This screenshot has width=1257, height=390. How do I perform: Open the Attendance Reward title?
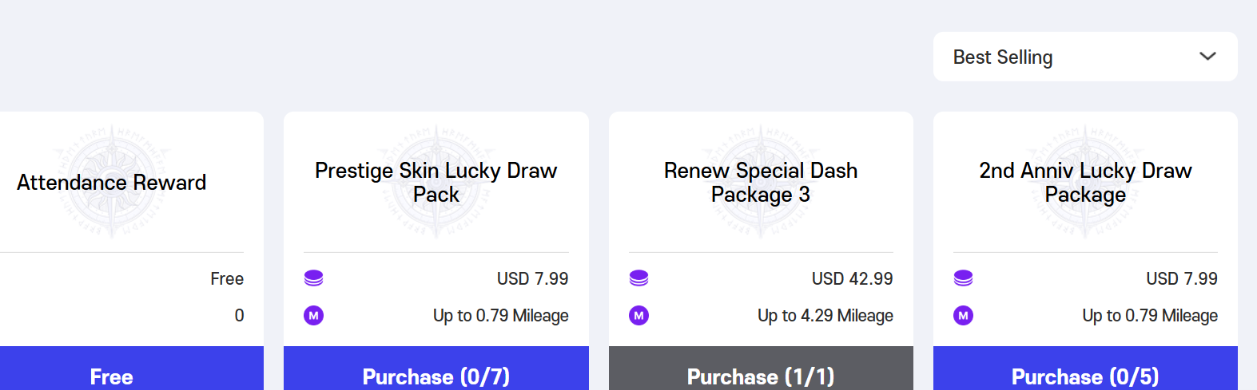(112, 183)
